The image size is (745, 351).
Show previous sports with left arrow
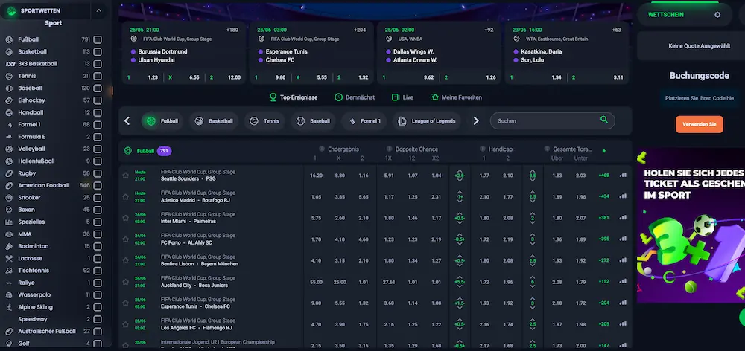pyautogui.click(x=127, y=121)
